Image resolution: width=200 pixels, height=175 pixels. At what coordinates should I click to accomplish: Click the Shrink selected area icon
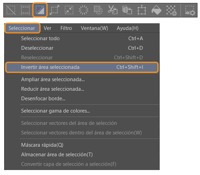(69, 10)
